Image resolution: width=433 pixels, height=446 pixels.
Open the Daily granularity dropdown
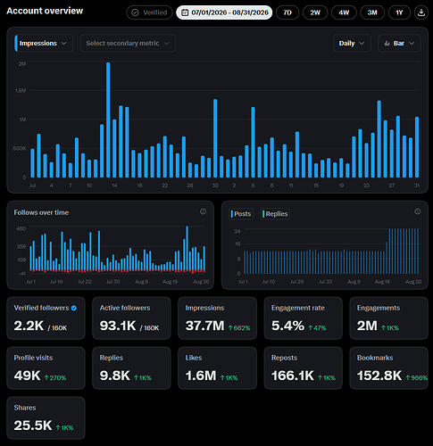(x=352, y=44)
